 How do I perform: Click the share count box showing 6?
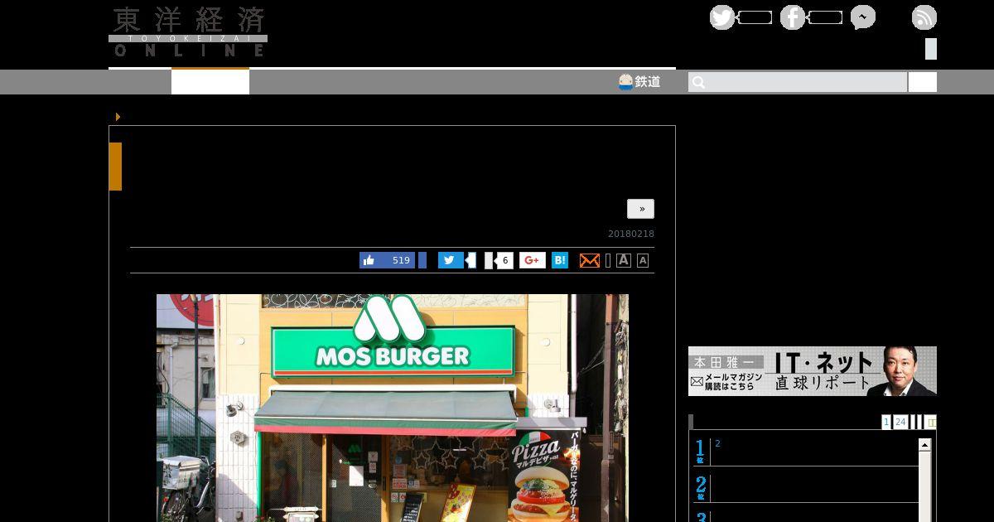[x=502, y=260]
